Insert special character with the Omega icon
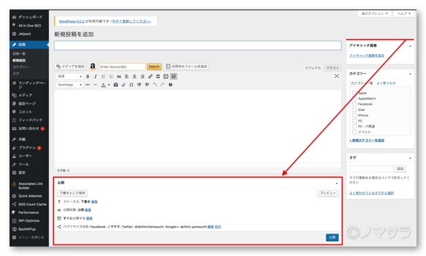Screen dimensions: 426x256 tap(131, 85)
